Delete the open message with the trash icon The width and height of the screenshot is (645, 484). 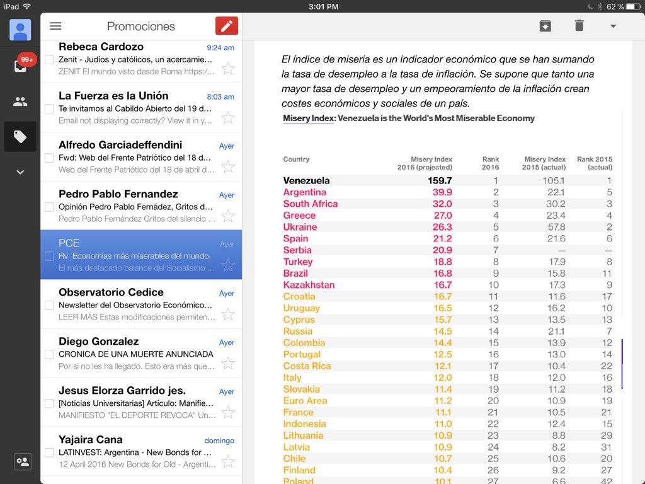coord(579,25)
